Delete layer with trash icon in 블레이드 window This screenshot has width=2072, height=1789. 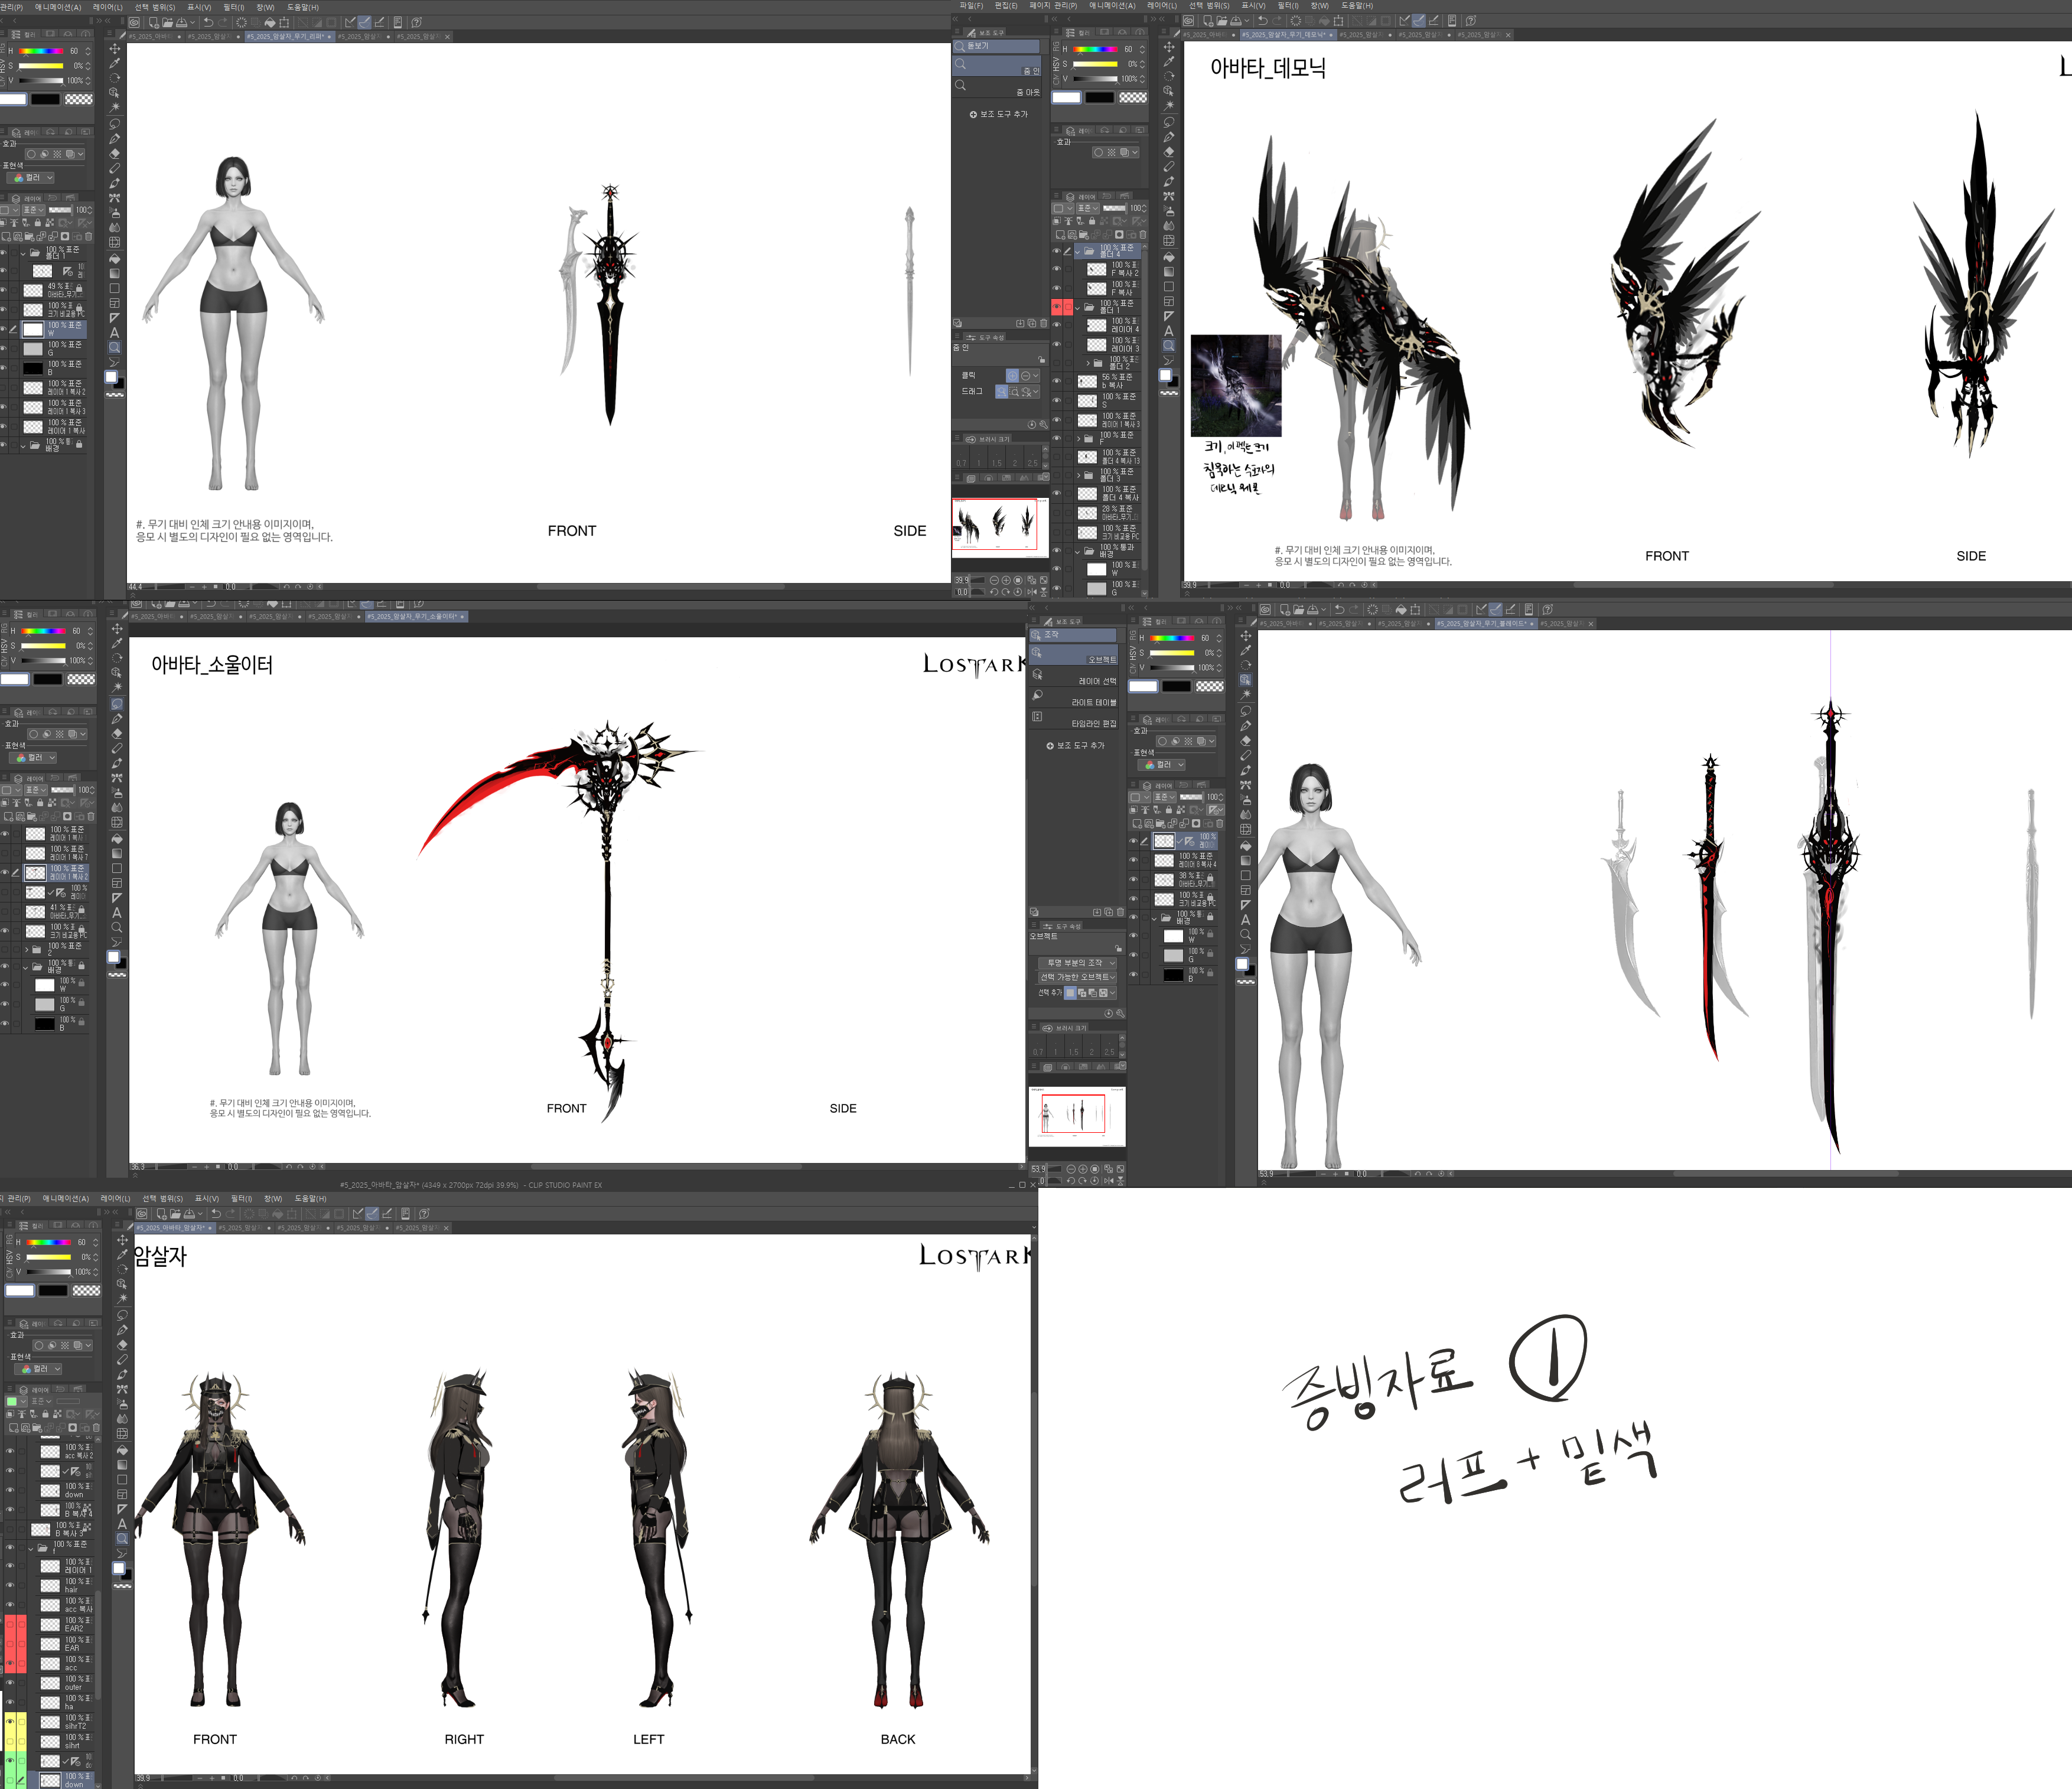(1219, 824)
